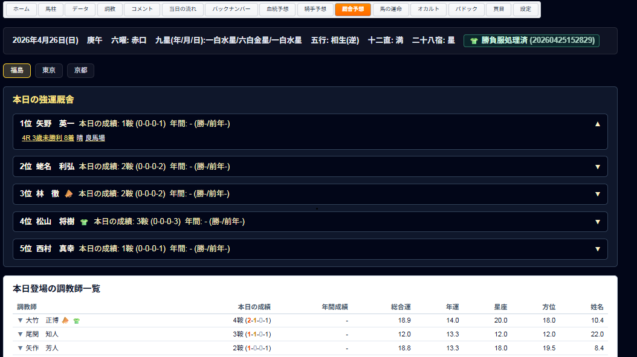Screen dimensions: 637x357
Task: Open the パドック tab
Action: (x=467, y=9)
